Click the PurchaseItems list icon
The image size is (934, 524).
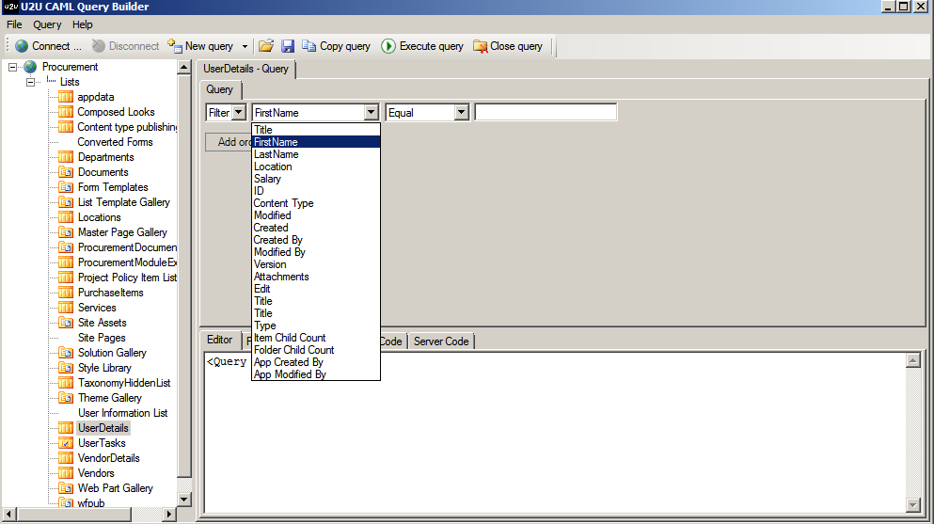pos(66,293)
